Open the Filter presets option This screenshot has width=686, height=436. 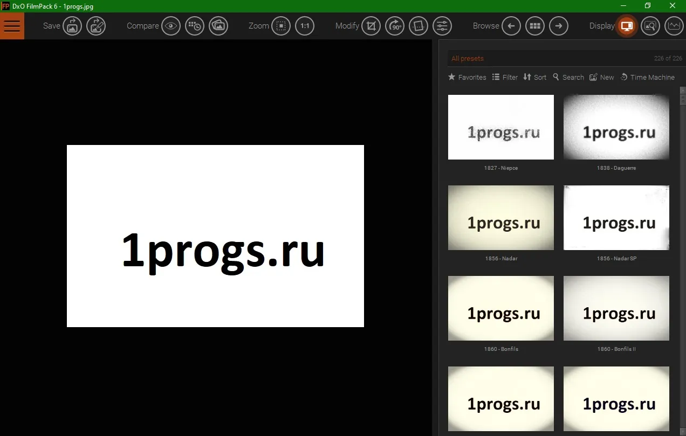point(505,77)
